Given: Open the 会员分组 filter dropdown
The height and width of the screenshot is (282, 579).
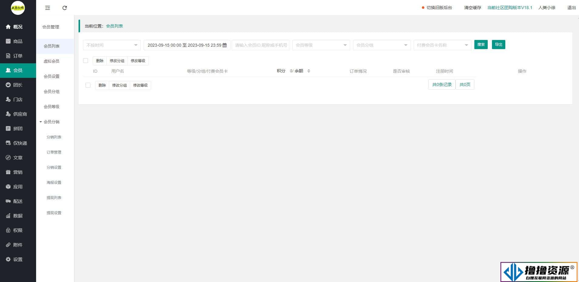Looking at the screenshot, I should pos(382,45).
